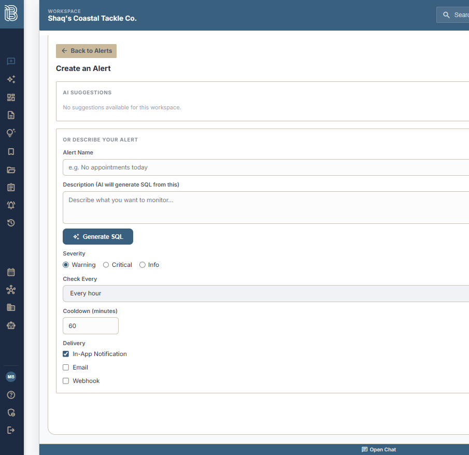469x455 pixels.
Task: Enable Email delivery checkbox
Action: (x=66, y=367)
